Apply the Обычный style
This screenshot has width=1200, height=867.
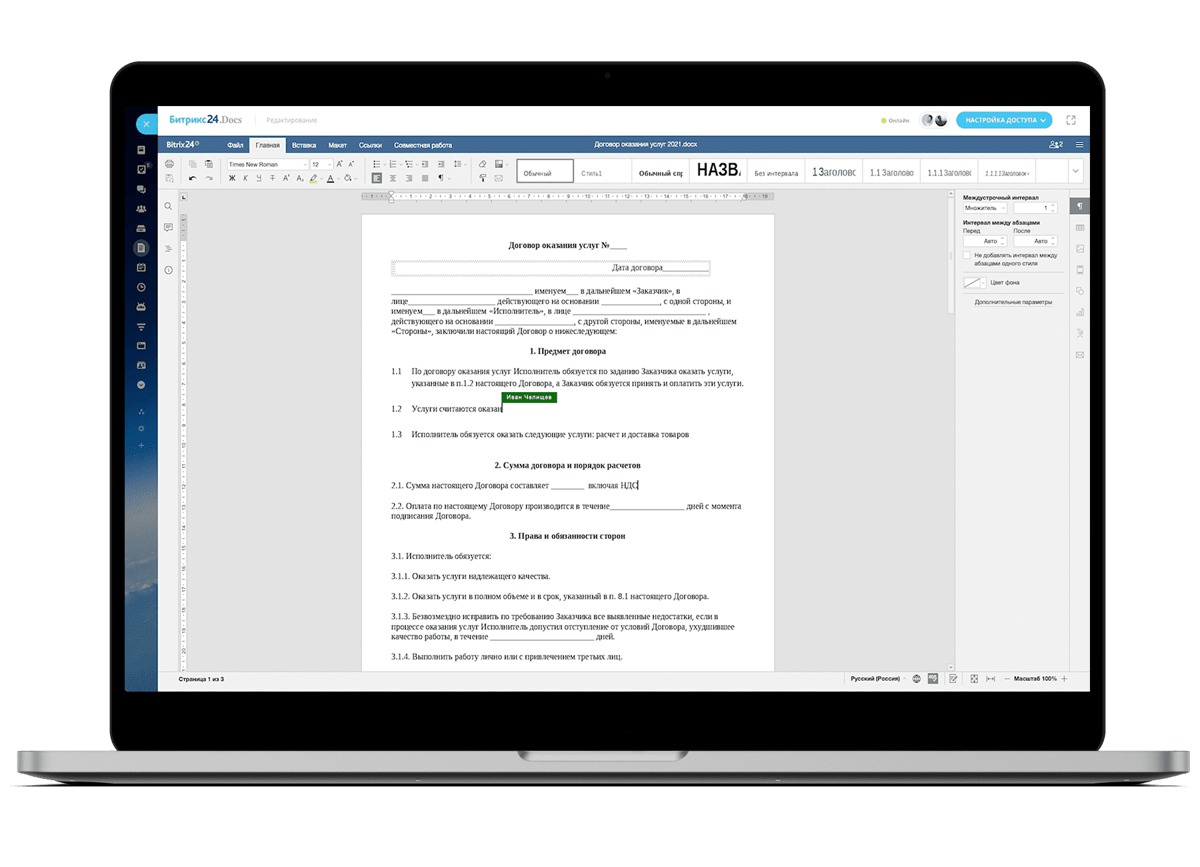545,171
